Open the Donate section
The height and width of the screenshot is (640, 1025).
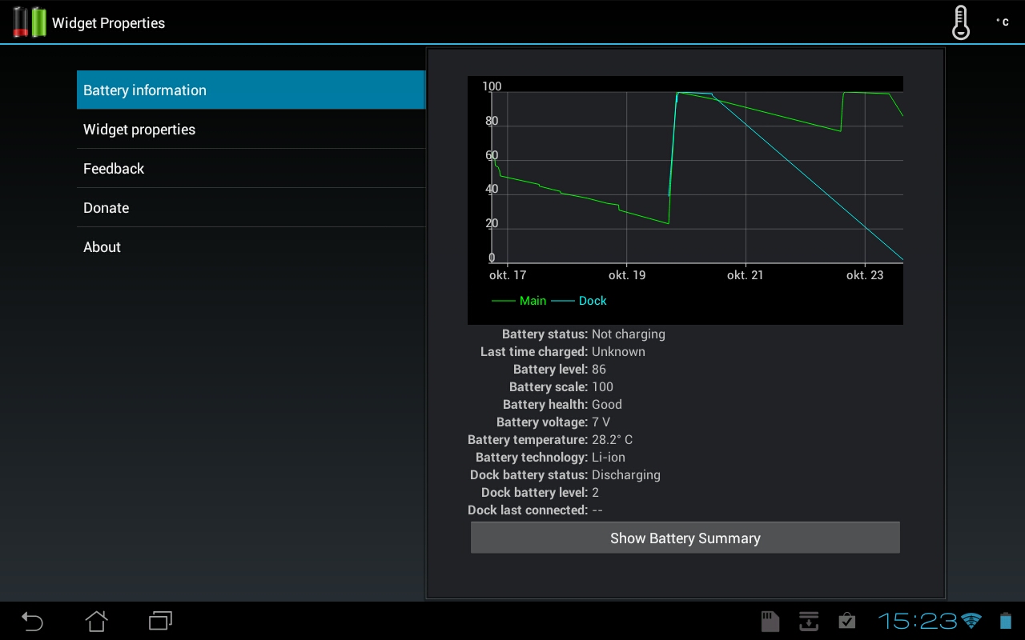251,207
